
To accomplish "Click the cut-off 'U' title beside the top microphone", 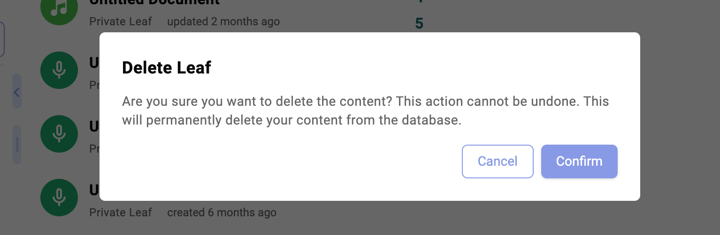I will [x=94, y=63].
